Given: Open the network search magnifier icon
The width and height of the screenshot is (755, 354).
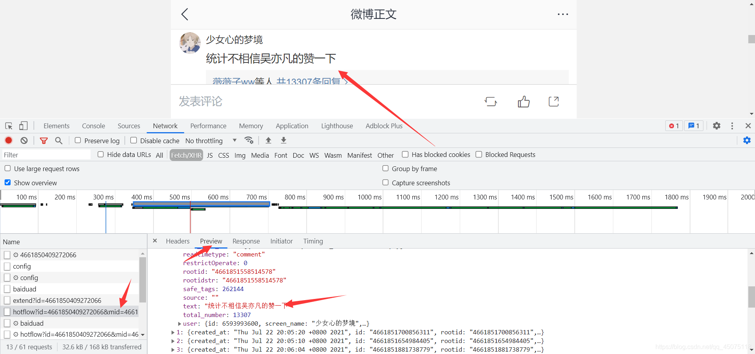Looking at the screenshot, I should [x=59, y=140].
